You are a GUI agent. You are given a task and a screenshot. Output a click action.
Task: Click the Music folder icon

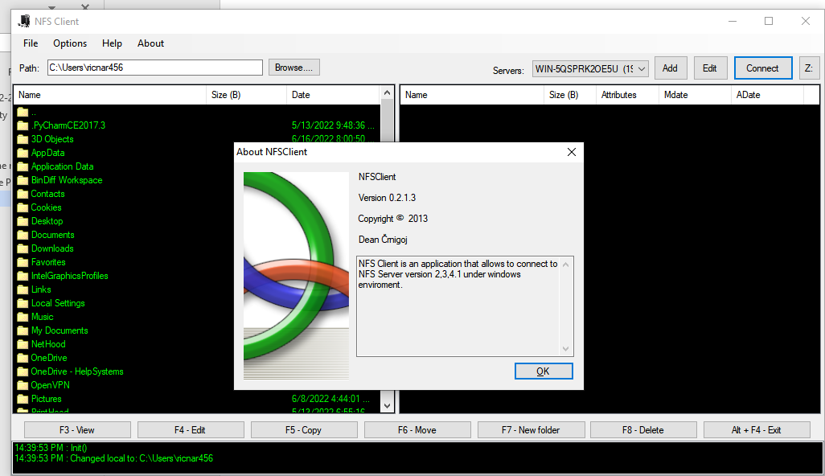(x=23, y=317)
